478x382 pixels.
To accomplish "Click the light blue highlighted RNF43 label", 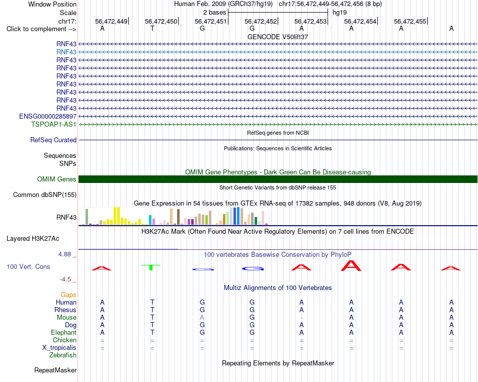I will pyautogui.click(x=66, y=52).
